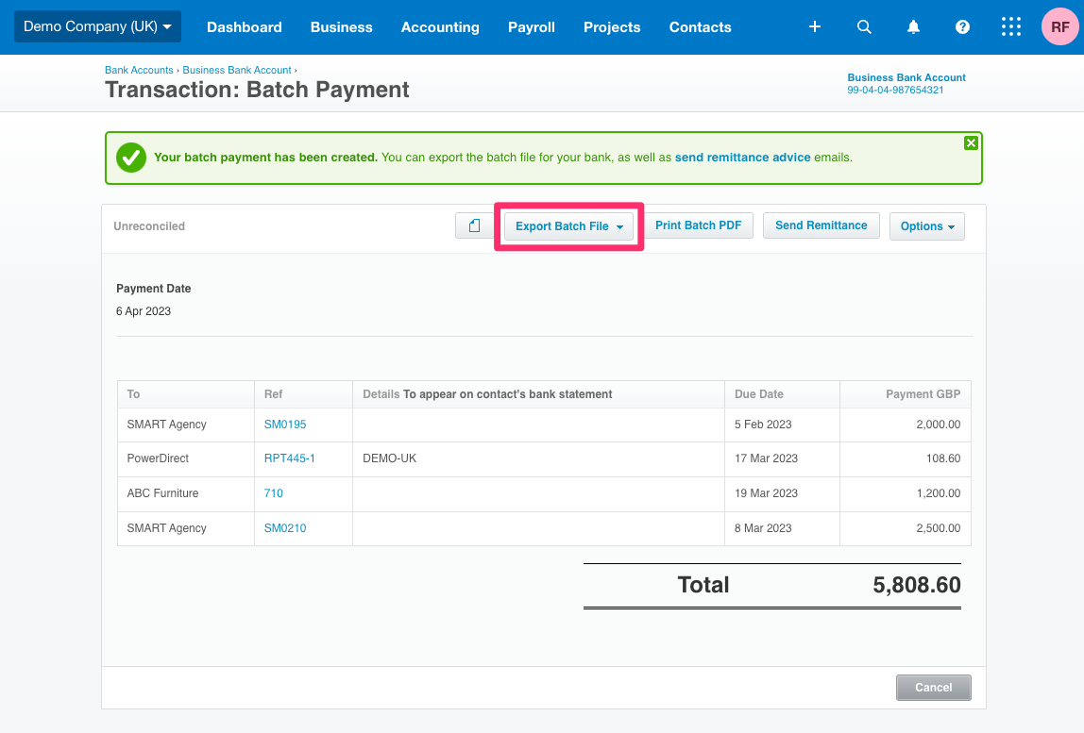The height and width of the screenshot is (733, 1084).
Task: Open the quick-create plus icon
Action: pos(814,26)
